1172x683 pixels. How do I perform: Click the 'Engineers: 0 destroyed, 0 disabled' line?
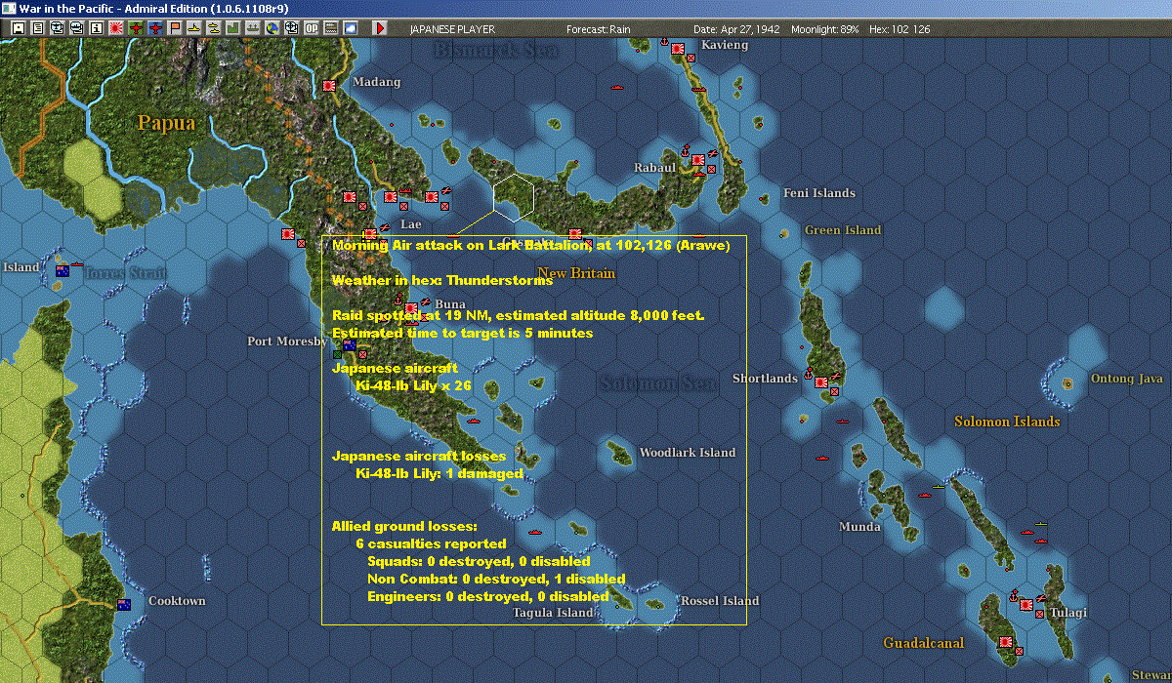[488, 596]
